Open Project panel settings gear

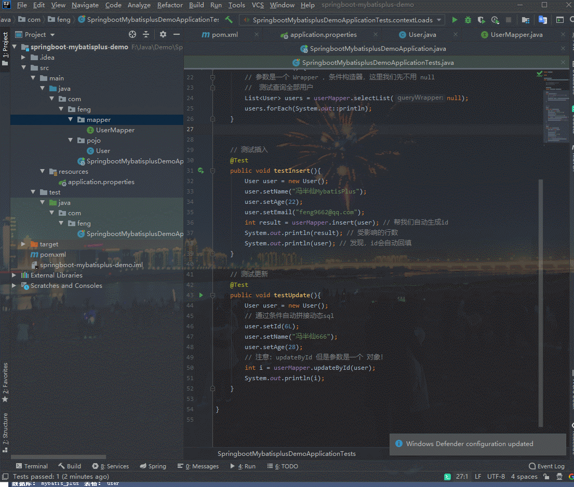click(163, 34)
